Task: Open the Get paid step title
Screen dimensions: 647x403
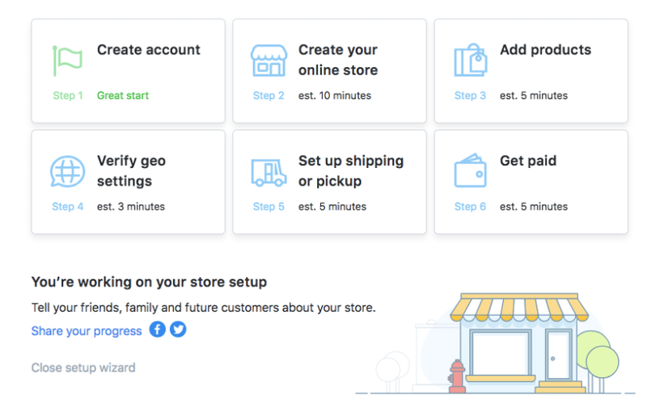Action: [528, 161]
